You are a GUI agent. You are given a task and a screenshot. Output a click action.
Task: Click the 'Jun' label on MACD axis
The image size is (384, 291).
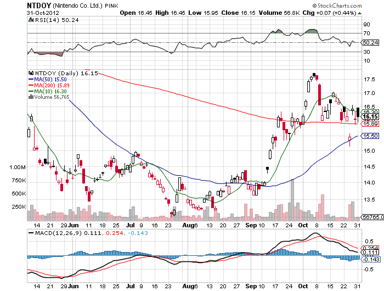click(73, 286)
